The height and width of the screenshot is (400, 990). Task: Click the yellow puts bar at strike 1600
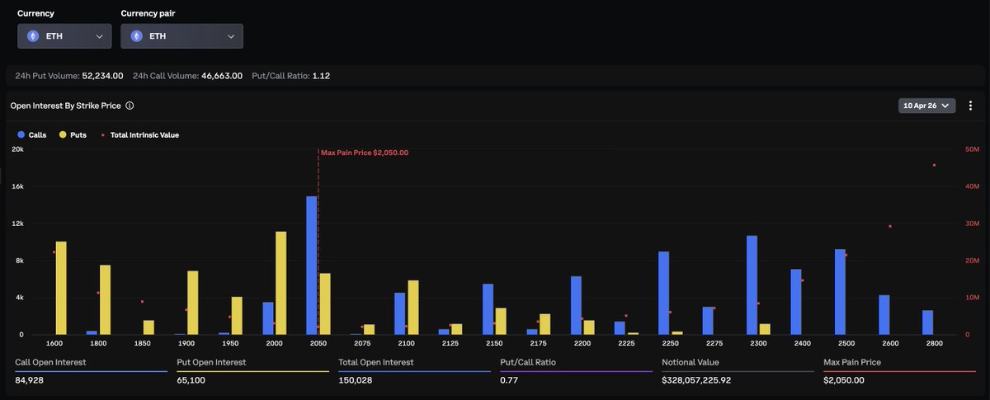(61, 287)
